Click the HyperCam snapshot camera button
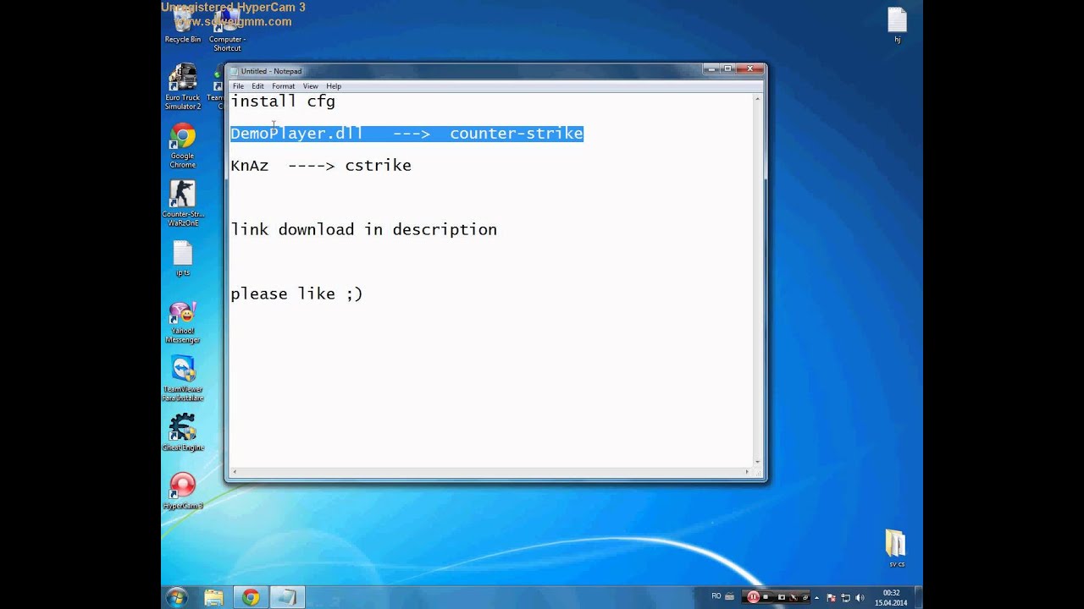Image resolution: width=1084 pixels, height=609 pixels. (782, 597)
